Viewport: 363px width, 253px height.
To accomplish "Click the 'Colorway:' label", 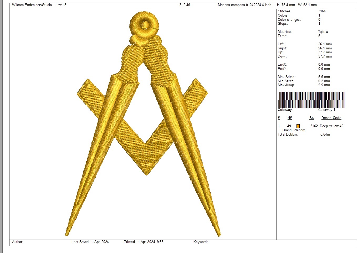I will click(x=285, y=110).
